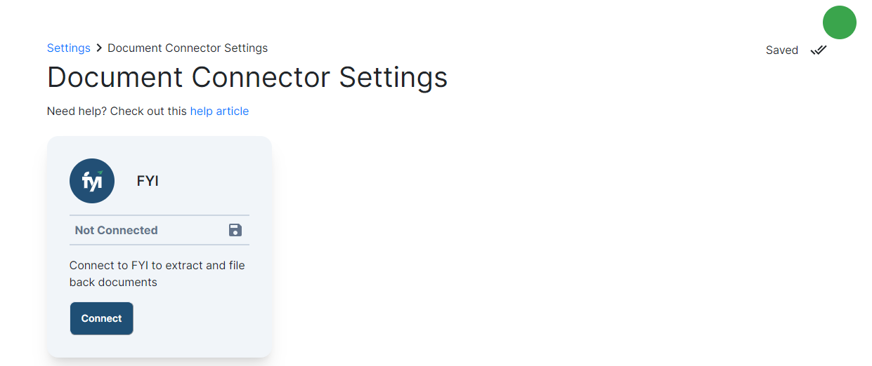Screen dimensions: 872x366
Task: Click the Connect button
Action: point(102,318)
